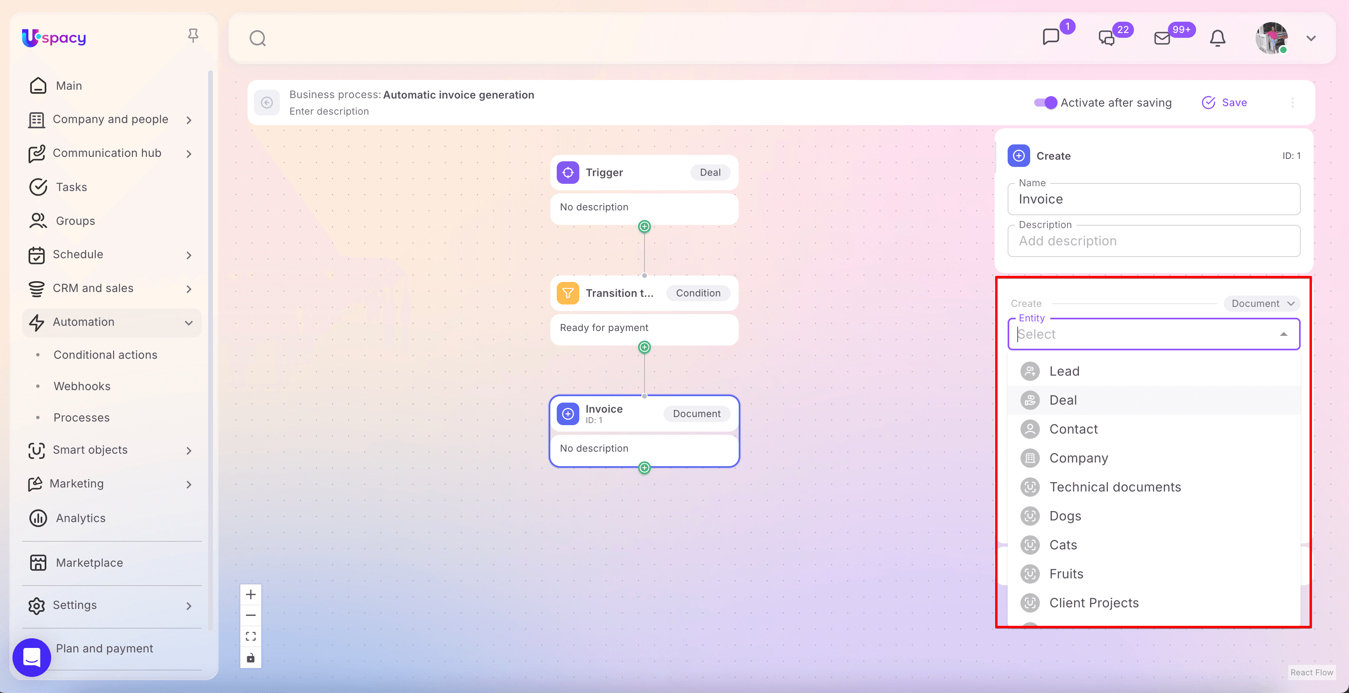Click the Create panel icon
The height and width of the screenshot is (693, 1349).
point(1018,156)
